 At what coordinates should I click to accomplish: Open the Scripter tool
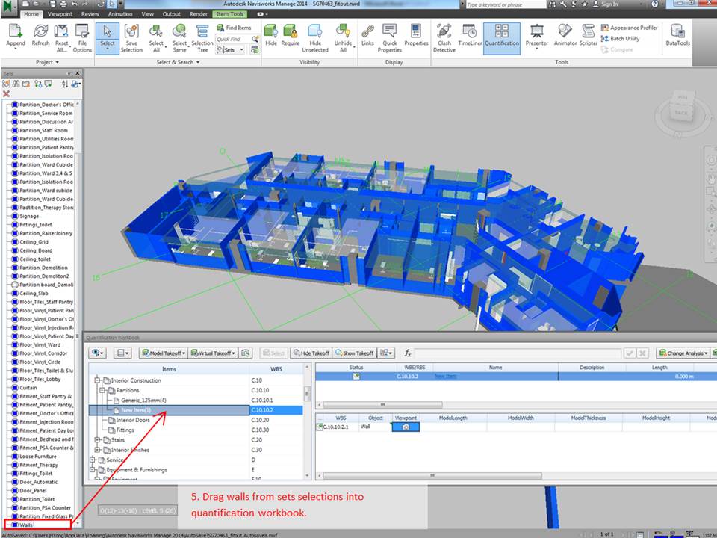(x=588, y=35)
